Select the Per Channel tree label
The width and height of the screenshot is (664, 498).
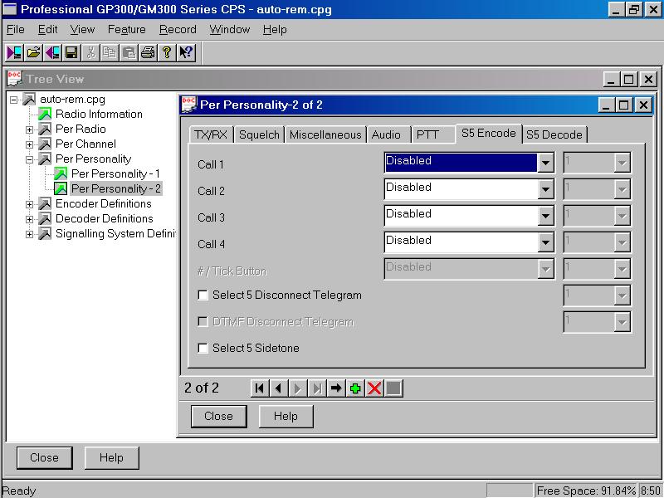[85, 144]
